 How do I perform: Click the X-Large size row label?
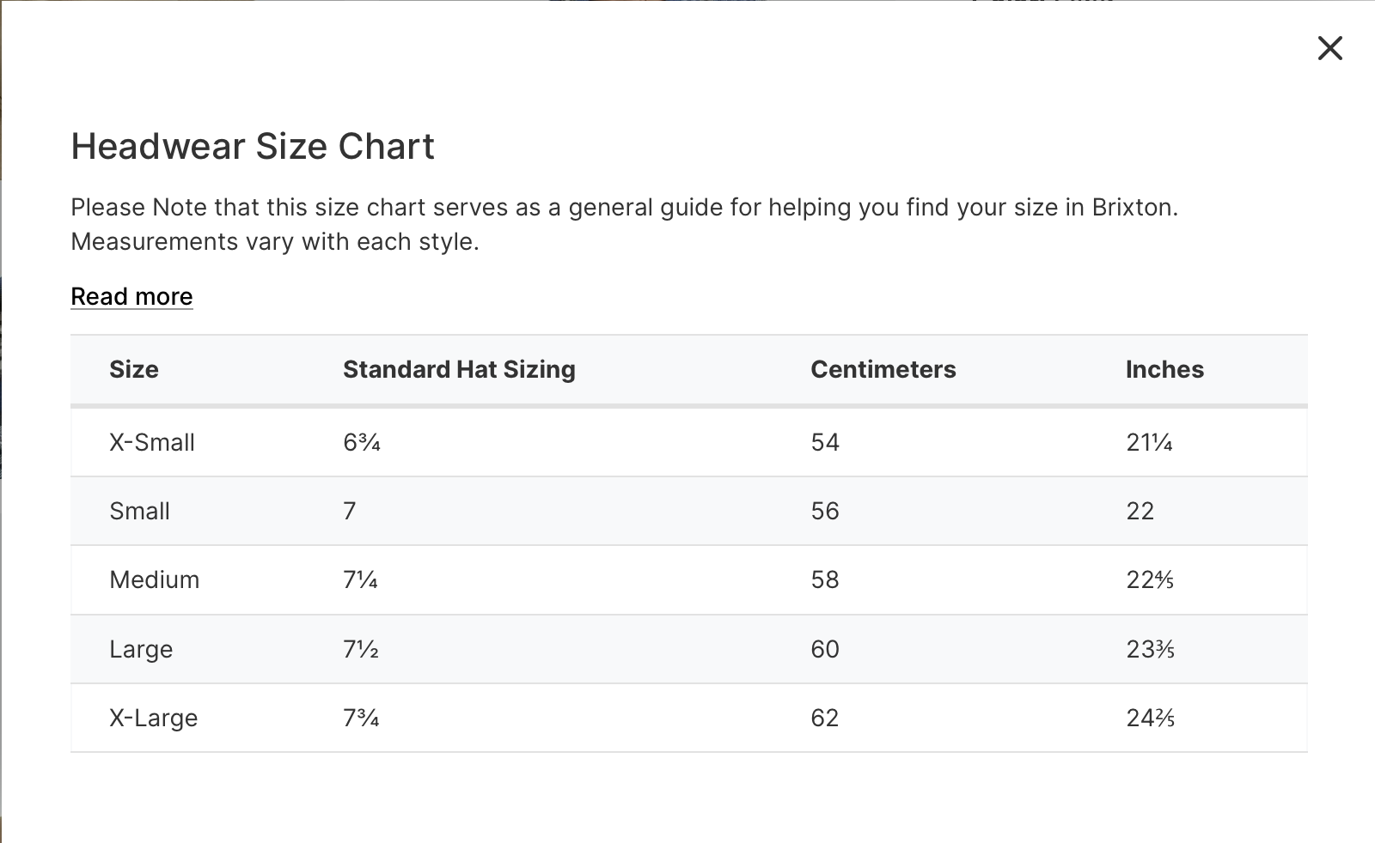[x=153, y=718]
